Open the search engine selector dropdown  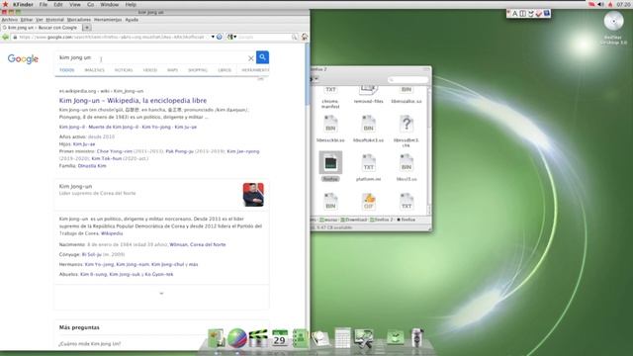point(231,37)
